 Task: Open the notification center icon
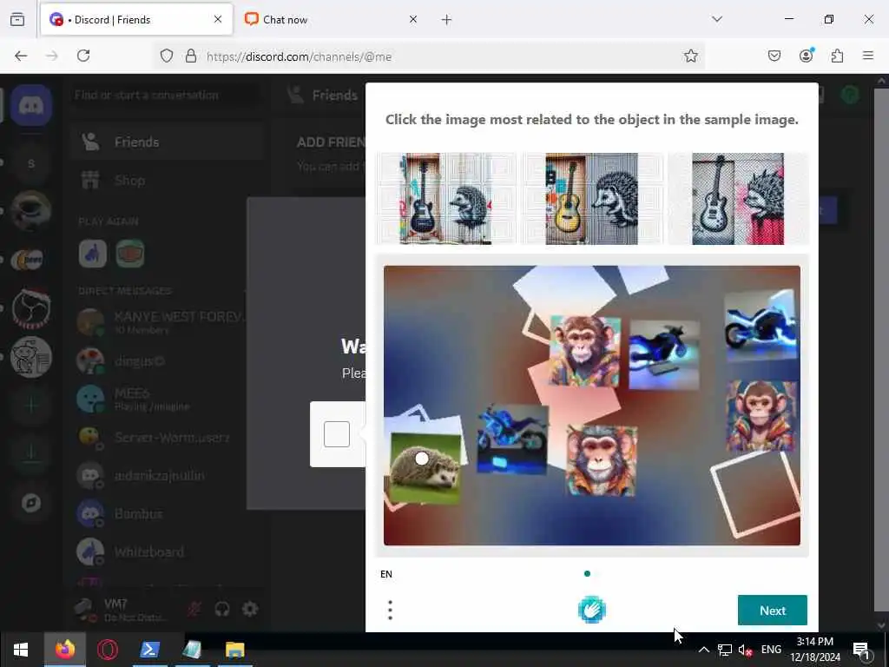(861, 650)
